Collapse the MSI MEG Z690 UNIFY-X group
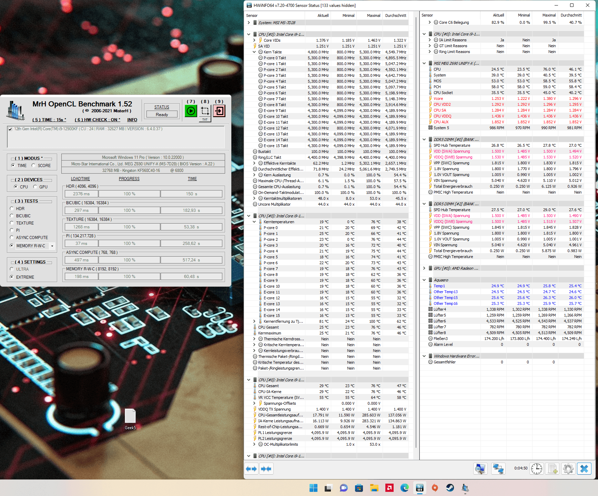The height and width of the screenshot is (496, 598). [424, 63]
